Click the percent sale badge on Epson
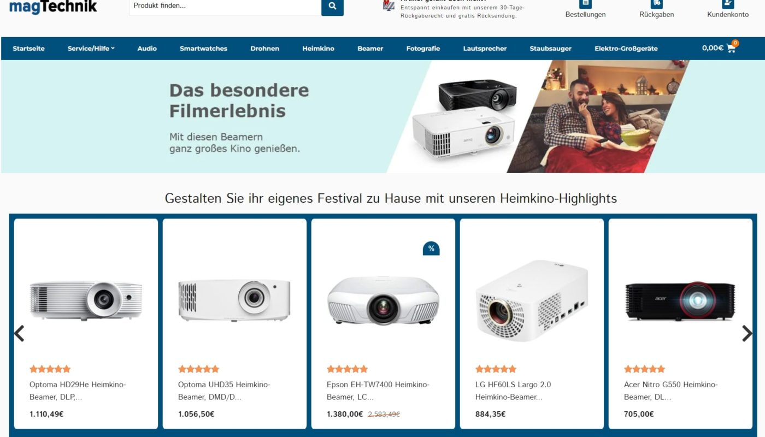 click(x=431, y=249)
